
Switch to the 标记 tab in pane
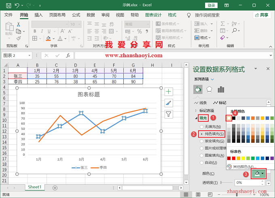coord(220,103)
